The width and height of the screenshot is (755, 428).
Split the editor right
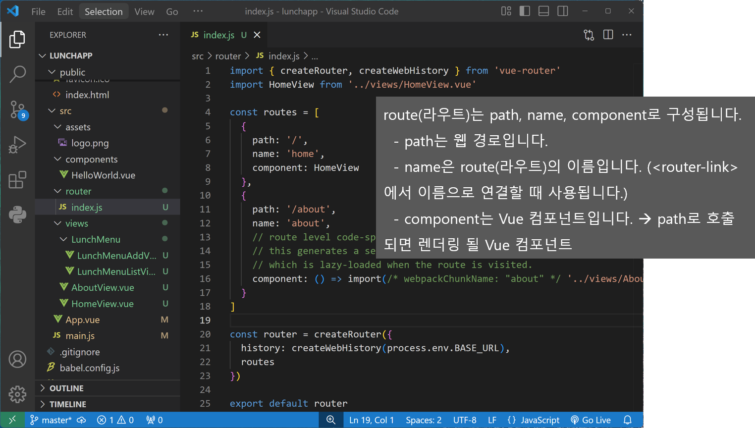tap(608, 35)
